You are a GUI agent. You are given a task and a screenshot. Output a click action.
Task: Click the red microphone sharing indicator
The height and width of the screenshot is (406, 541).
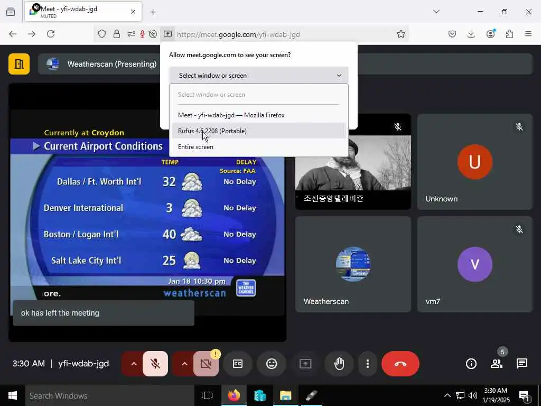pos(142,34)
